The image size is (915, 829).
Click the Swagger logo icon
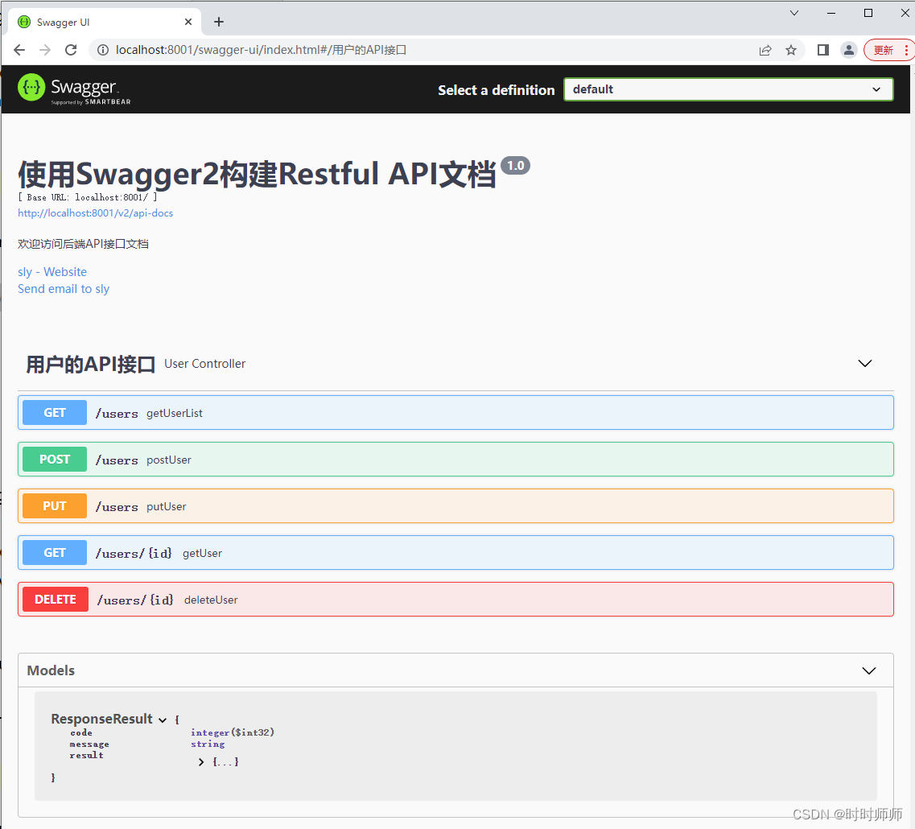click(31, 88)
